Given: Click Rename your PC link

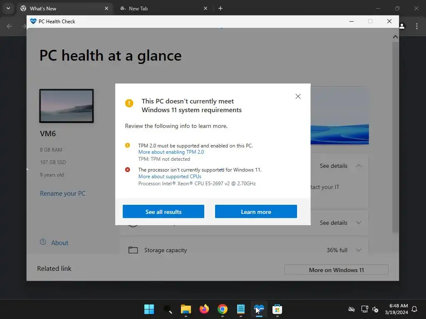Looking at the screenshot, I should coord(63,194).
